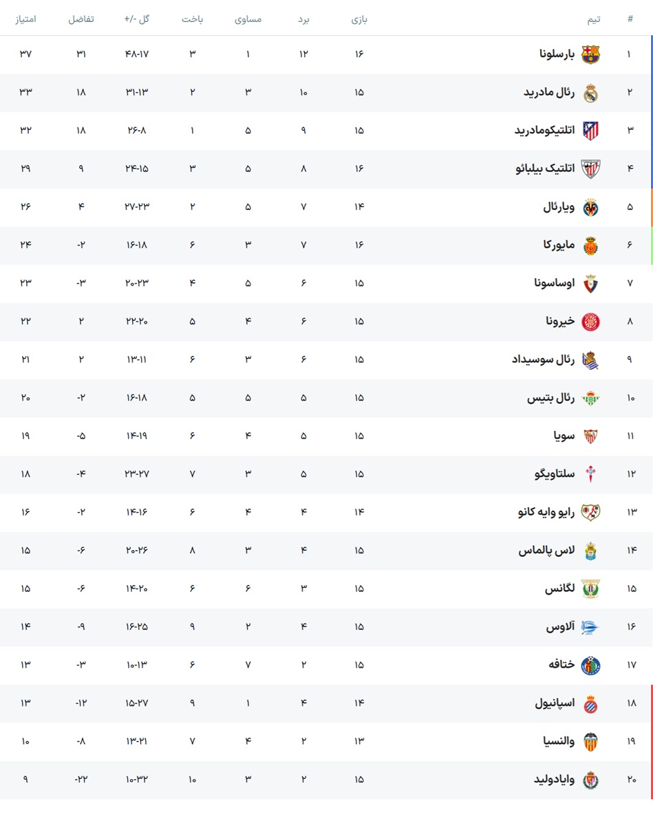Click the Girona club crest
Screen dimensions: 653x826
pos(590,321)
